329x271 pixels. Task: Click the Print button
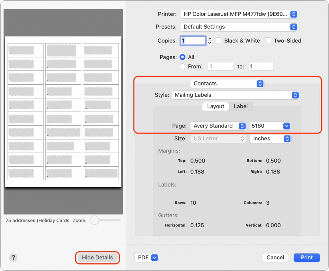tap(307, 257)
